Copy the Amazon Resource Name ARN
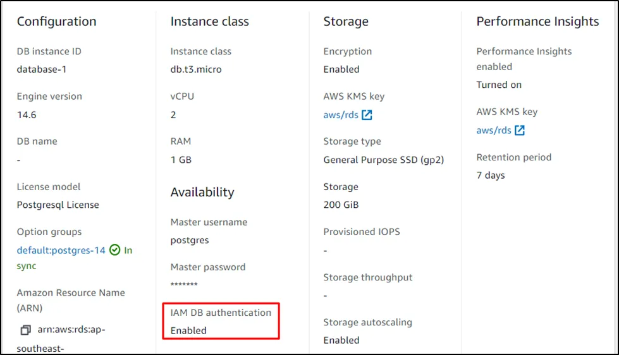 coord(25,330)
